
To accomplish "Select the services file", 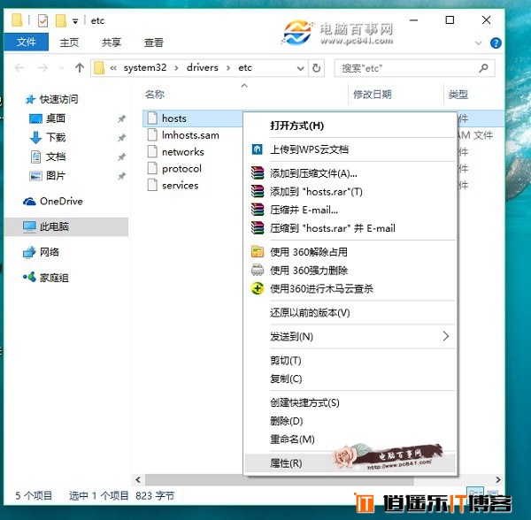I will 181,186.
